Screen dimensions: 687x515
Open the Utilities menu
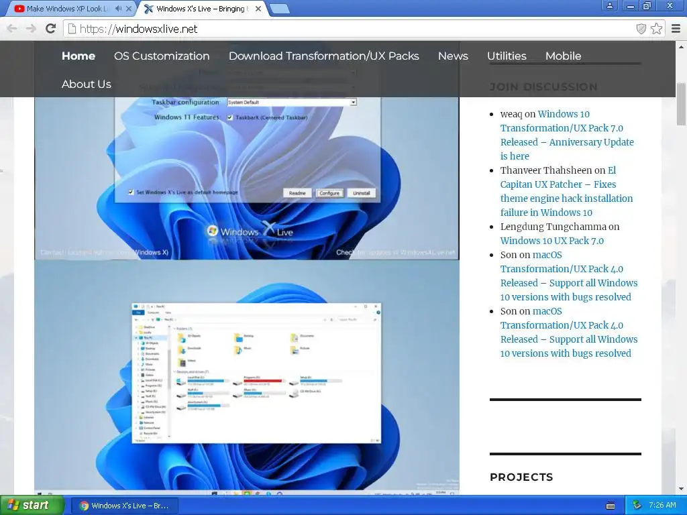[507, 56]
